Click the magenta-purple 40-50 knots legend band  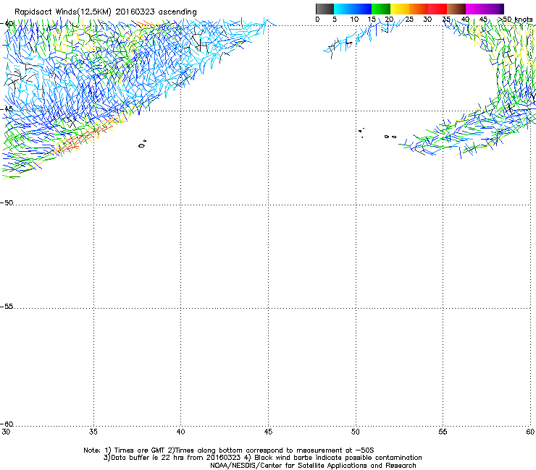485,9
